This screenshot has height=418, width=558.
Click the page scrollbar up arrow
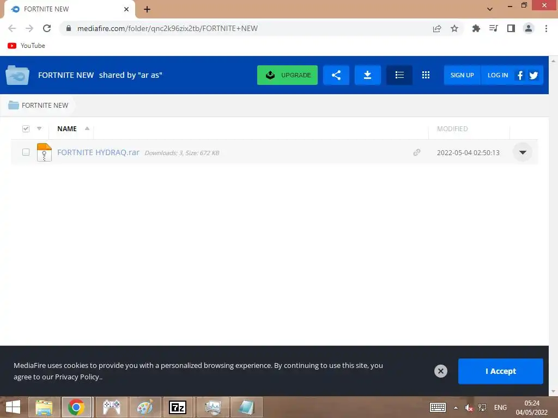[x=554, y=61]
